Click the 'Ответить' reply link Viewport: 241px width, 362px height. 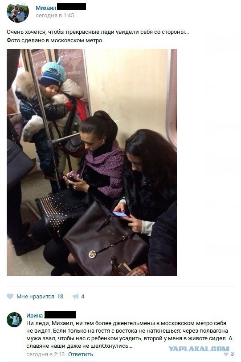[x=81, y=354]
